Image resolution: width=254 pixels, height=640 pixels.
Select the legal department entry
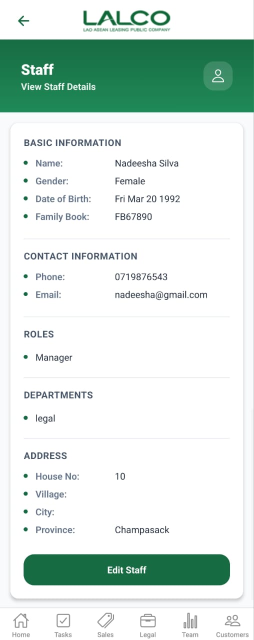click(45, 418)
